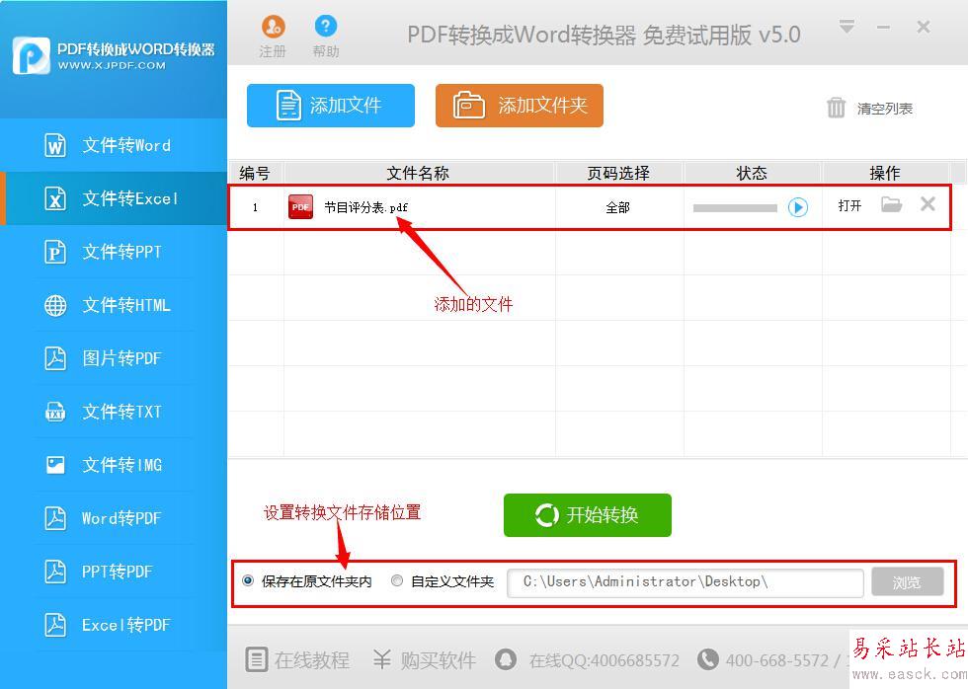Click the phone icon beside 400-668-5572
This screenshot has height=689, width=968.
[707, 659]
